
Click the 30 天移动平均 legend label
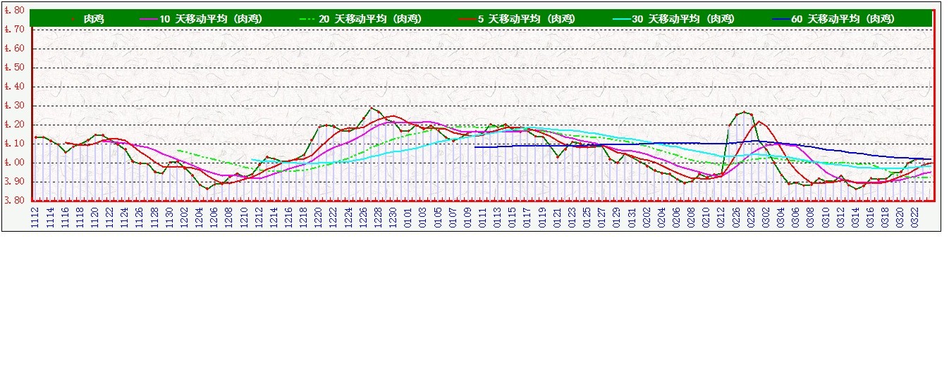[682, 19]
